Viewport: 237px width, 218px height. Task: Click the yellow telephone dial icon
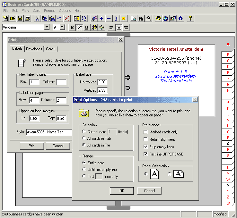158,19
